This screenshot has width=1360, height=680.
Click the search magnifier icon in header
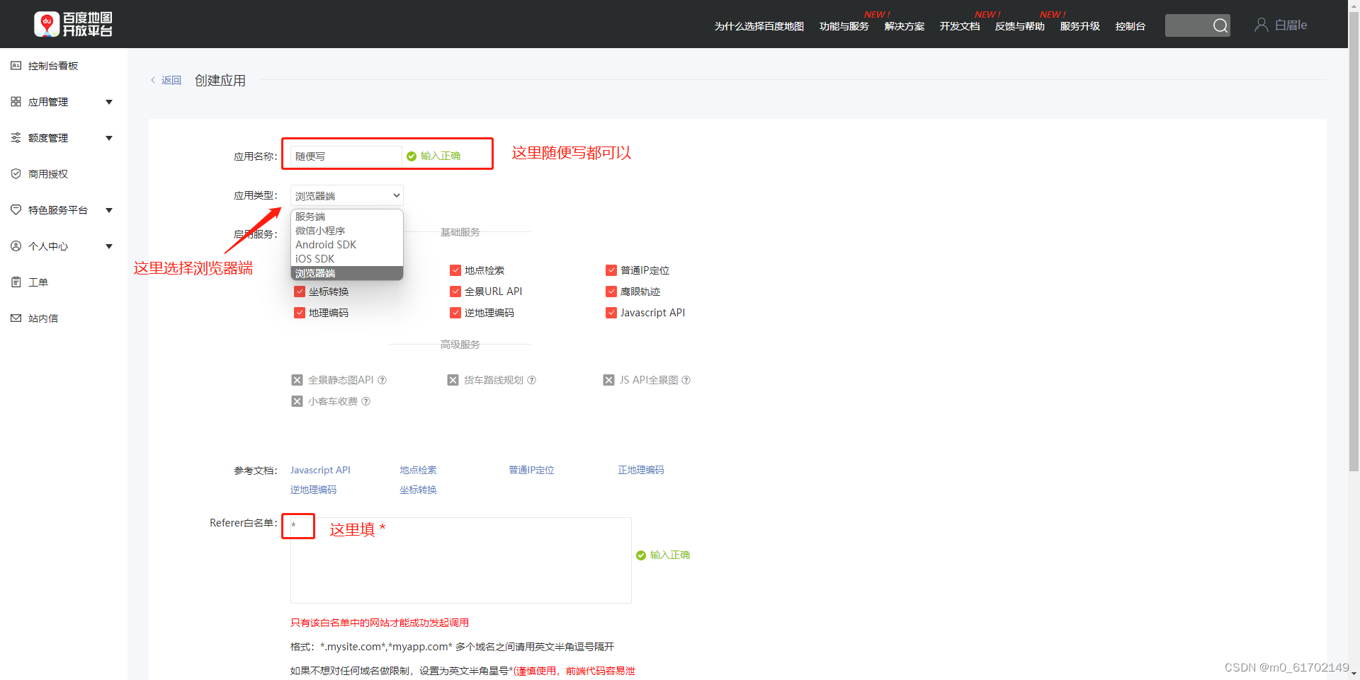tap(1220, 25)
